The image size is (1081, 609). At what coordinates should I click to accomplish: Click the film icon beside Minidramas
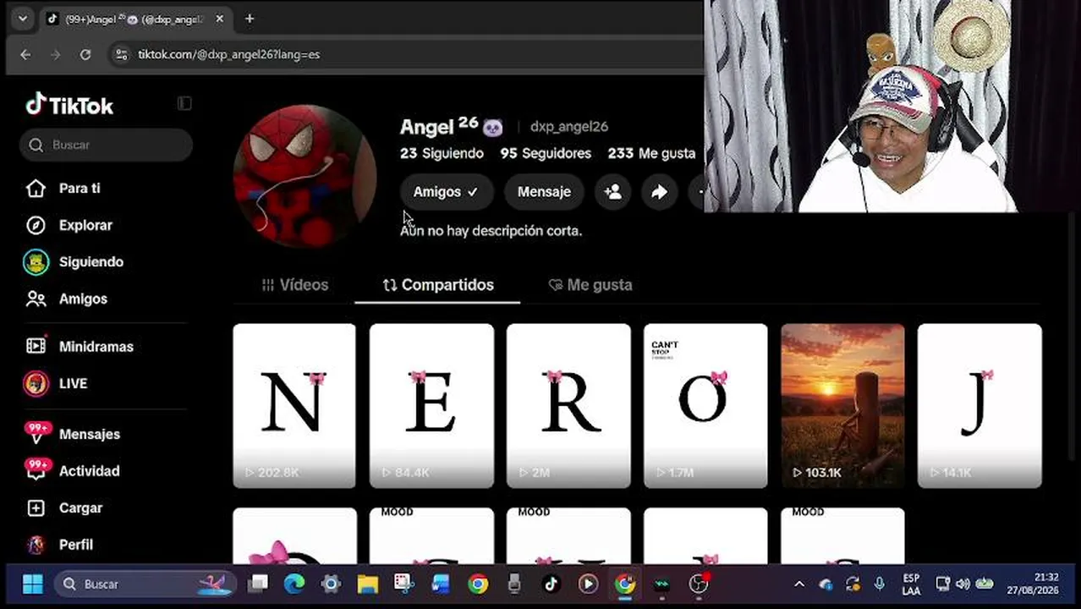tap(36, 347)
